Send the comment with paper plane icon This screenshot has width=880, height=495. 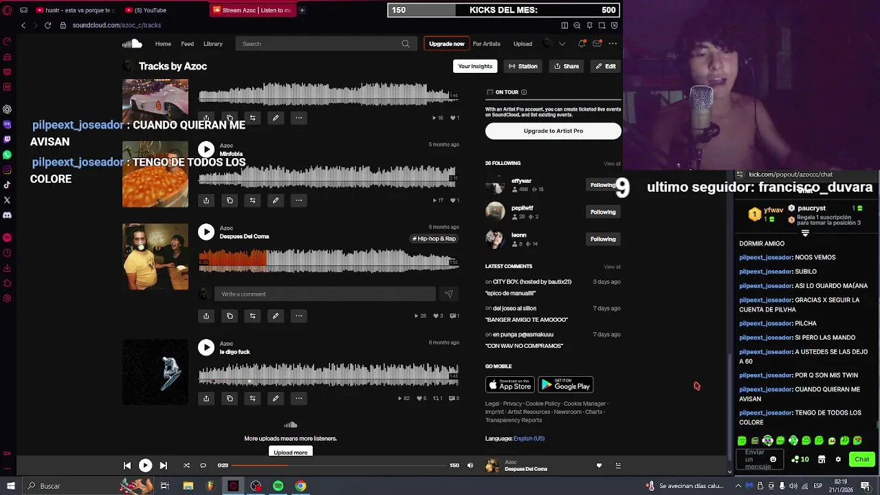[448, 294]
